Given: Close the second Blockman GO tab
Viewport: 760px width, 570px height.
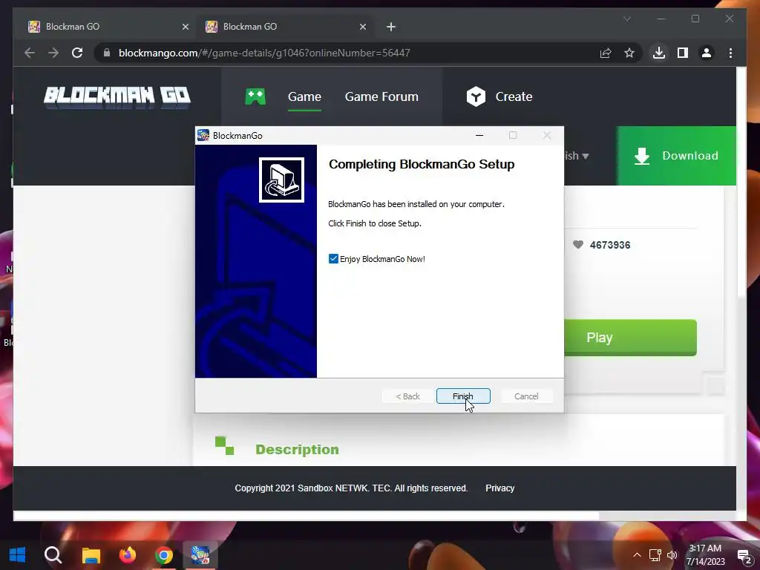Looking at the screenshot, I should (362, 27).
